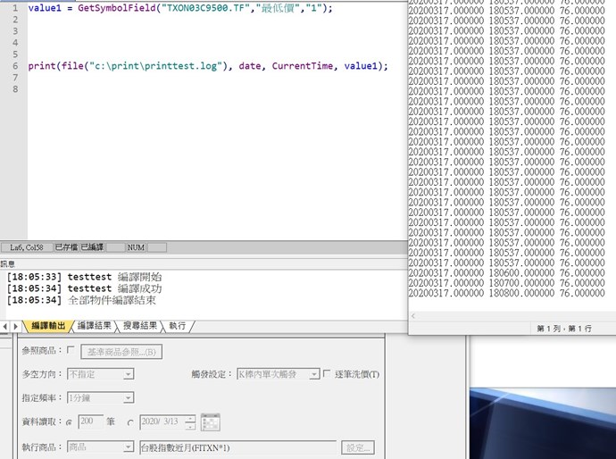The width and height of the screenshot is (616, 459).
Task: Select the 200 筆 data count radio button
Action: (x=69, y=421)
